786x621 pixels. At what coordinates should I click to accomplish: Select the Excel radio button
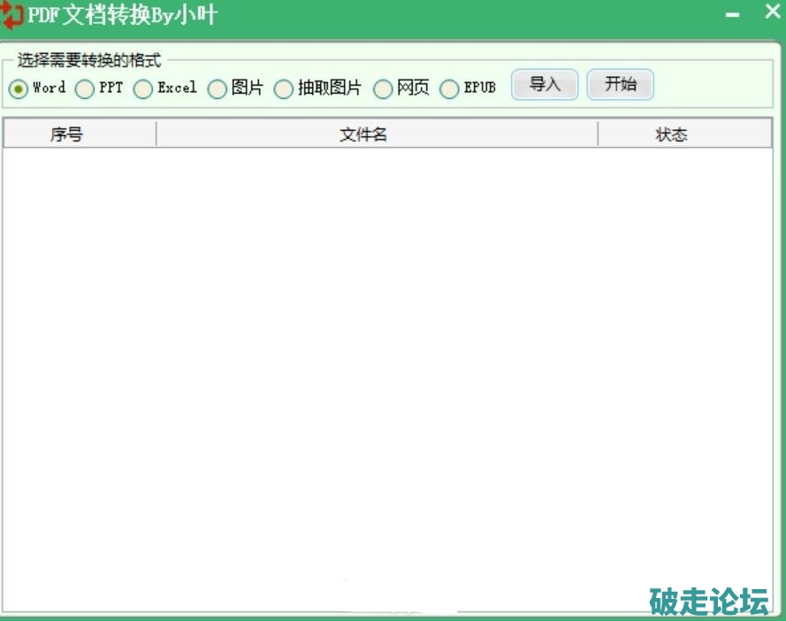click(x=143, y=89)
